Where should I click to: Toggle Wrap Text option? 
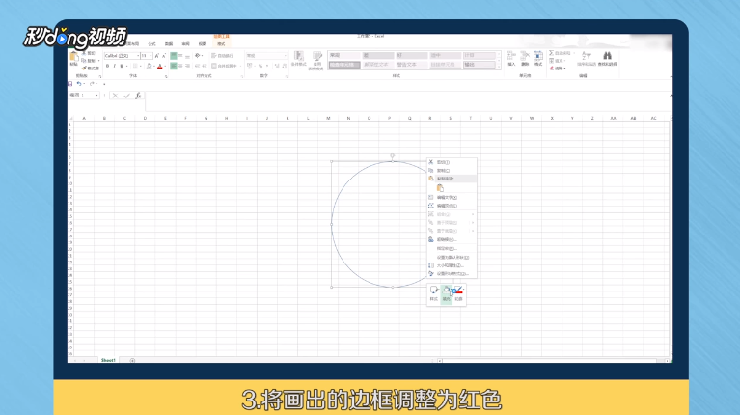pos(222,56)
